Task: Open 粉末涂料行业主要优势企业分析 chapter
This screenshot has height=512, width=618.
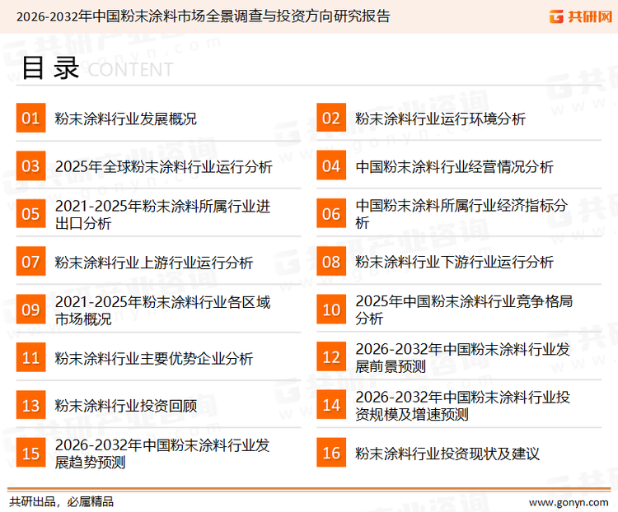Action: pyautogui.click(x=154, y=358)
